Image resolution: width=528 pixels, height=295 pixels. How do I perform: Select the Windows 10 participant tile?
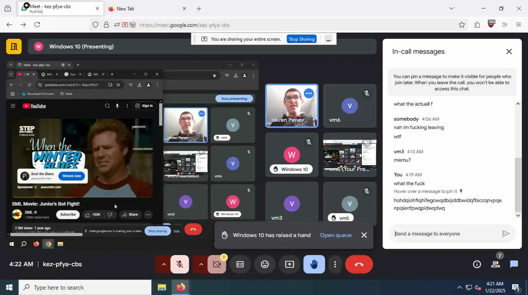click(292, 155)
